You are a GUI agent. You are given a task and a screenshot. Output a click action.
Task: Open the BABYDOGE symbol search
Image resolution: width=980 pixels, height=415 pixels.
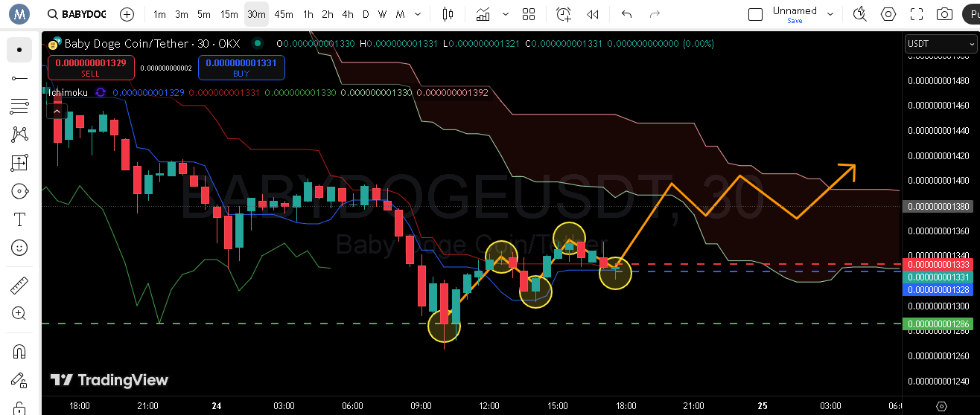(x=76, y=14)
